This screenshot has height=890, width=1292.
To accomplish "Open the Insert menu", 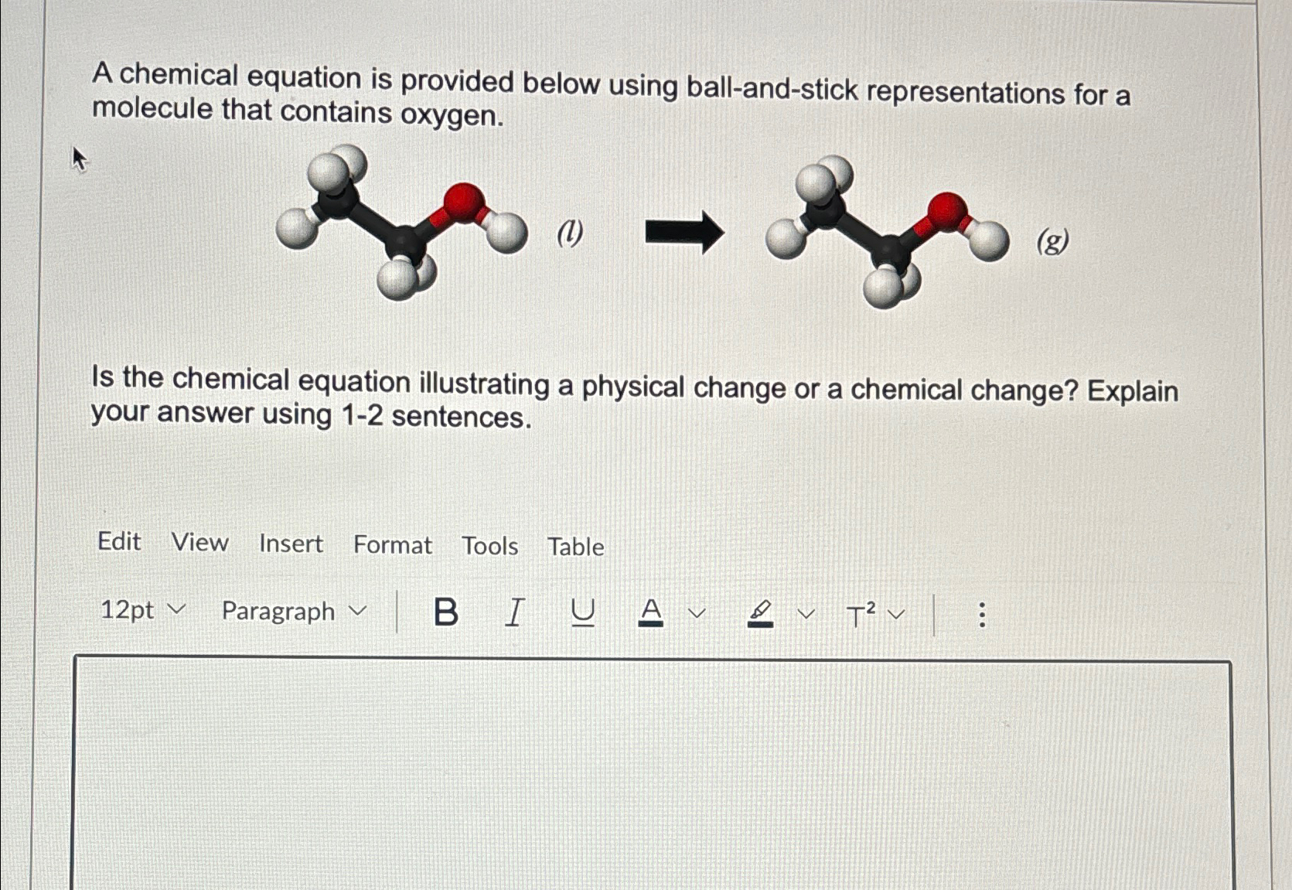I will (x=291, y=544).
